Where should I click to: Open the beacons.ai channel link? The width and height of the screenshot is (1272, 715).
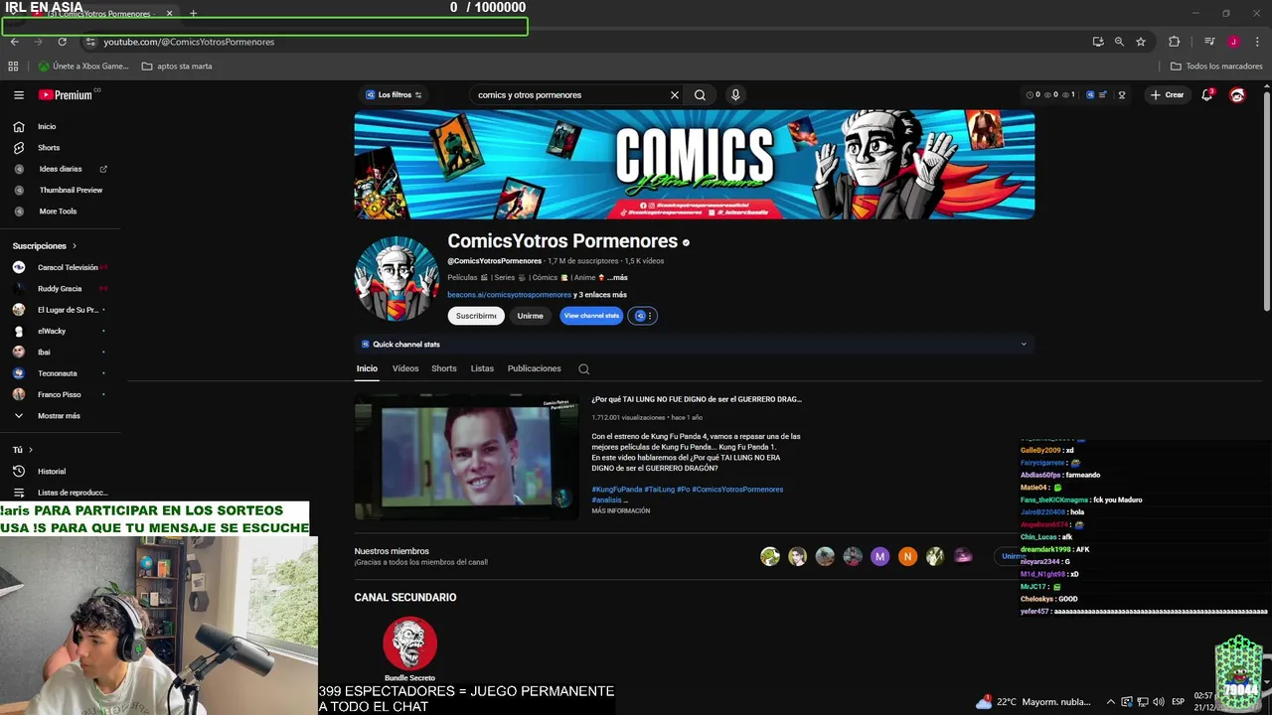[x=509, y=295]
